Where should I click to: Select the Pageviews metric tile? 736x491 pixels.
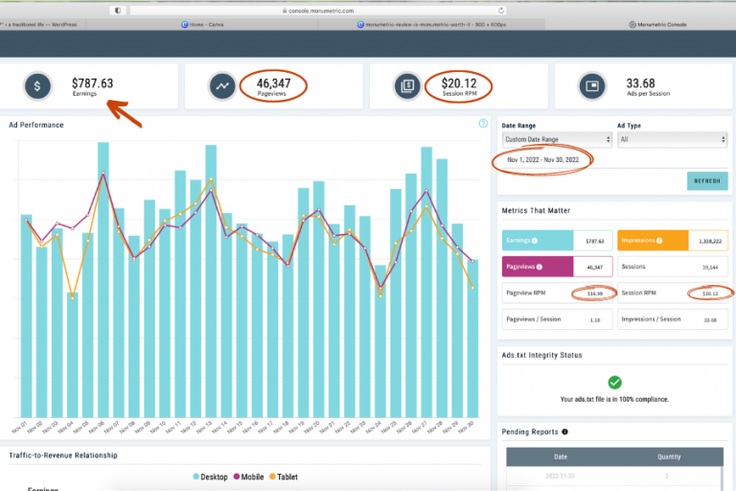click(x=557, y=267)
